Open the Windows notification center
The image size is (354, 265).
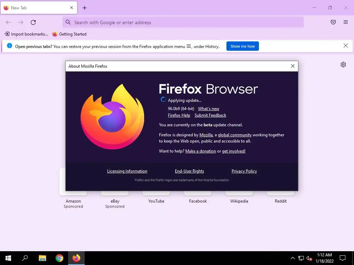tap(343, 258)
